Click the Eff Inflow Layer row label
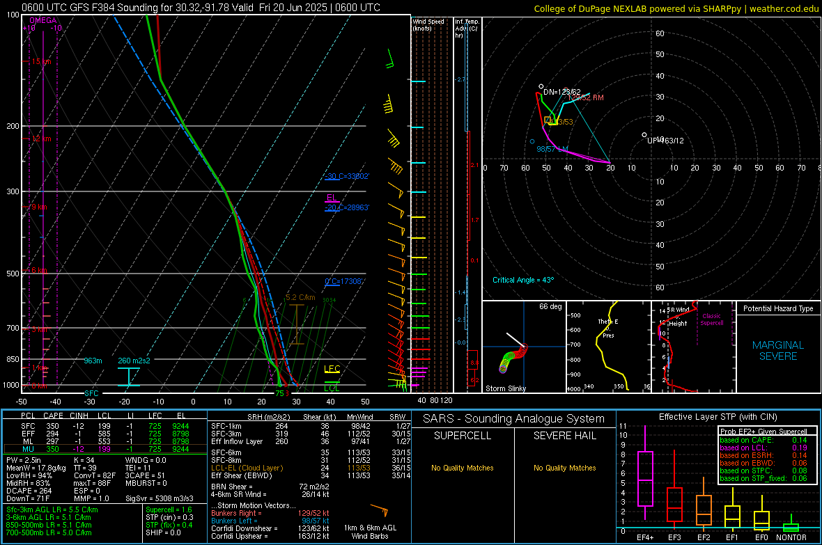 237,441
